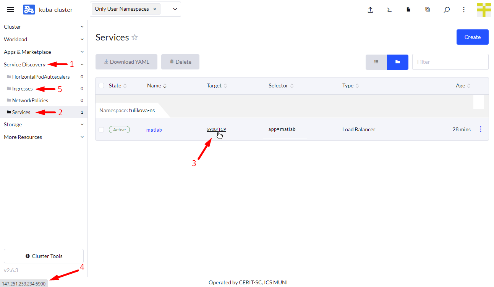
Task: Open Ingresses in the sidebar
Action: [x=22, y=89]
